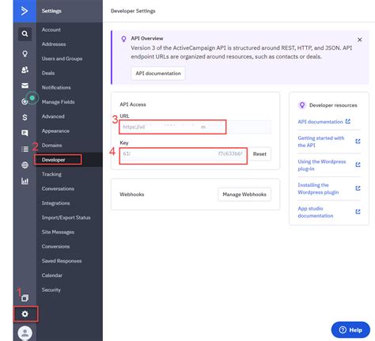
Task: Open the Contacts people icon
Action: click(x=25, y=70)
